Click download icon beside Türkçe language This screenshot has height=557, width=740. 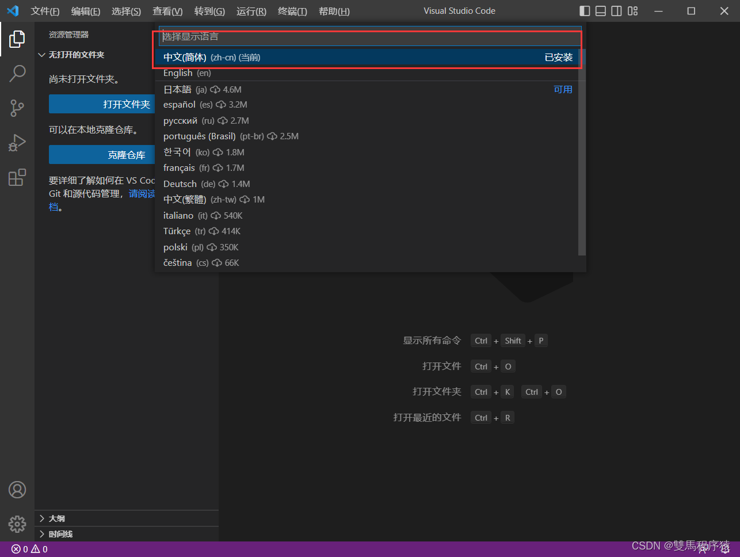tap(213, 231)
